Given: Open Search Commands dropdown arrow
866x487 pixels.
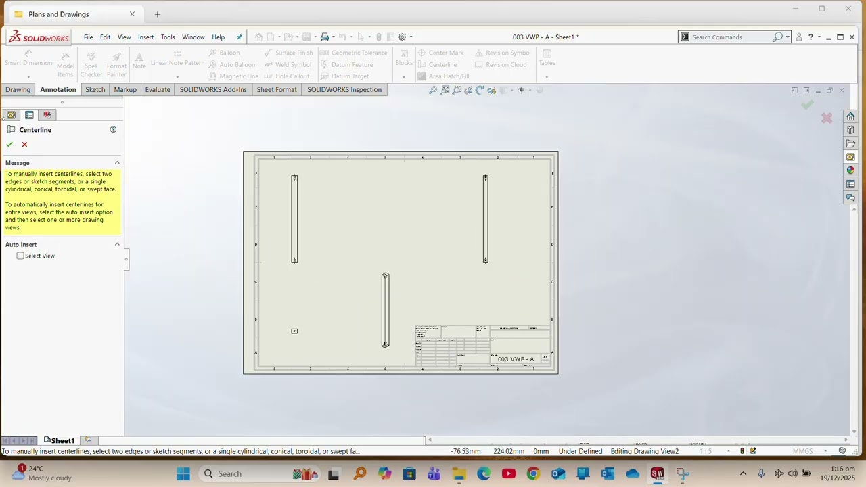Looking at the screenshot, I should click(788, 37).
